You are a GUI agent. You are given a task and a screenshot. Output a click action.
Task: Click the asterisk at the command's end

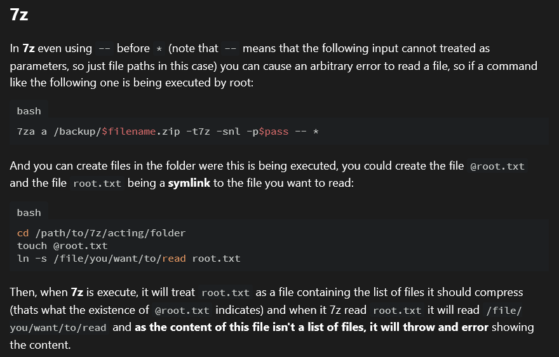[316, 131]
